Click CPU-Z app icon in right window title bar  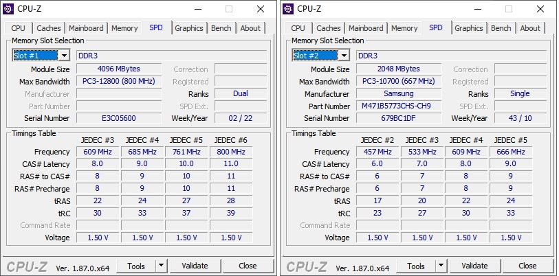tap(288, 9)
